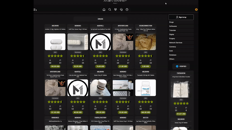Open the search magnifier icon
The height and width of the screenshot is (130, 232).
tap(110, 10)
